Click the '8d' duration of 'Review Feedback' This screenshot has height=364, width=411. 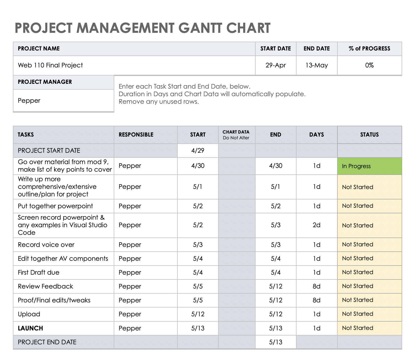pos(317,287)
